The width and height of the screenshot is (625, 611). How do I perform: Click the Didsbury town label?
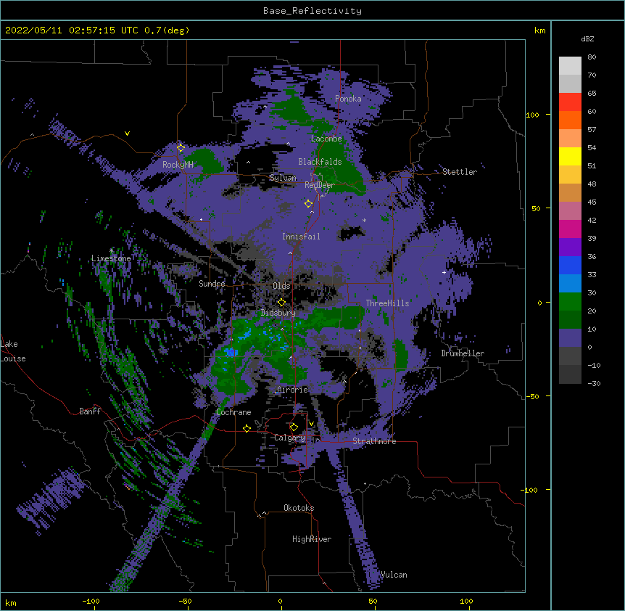[278, 313]
